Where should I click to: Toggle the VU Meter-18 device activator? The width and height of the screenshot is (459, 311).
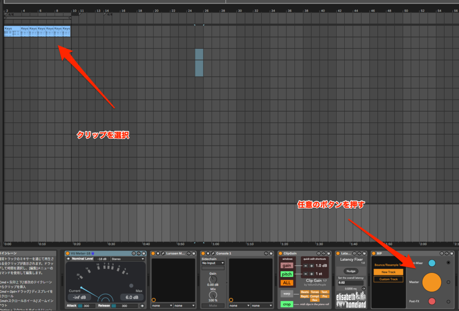click(x=68, y=253)
